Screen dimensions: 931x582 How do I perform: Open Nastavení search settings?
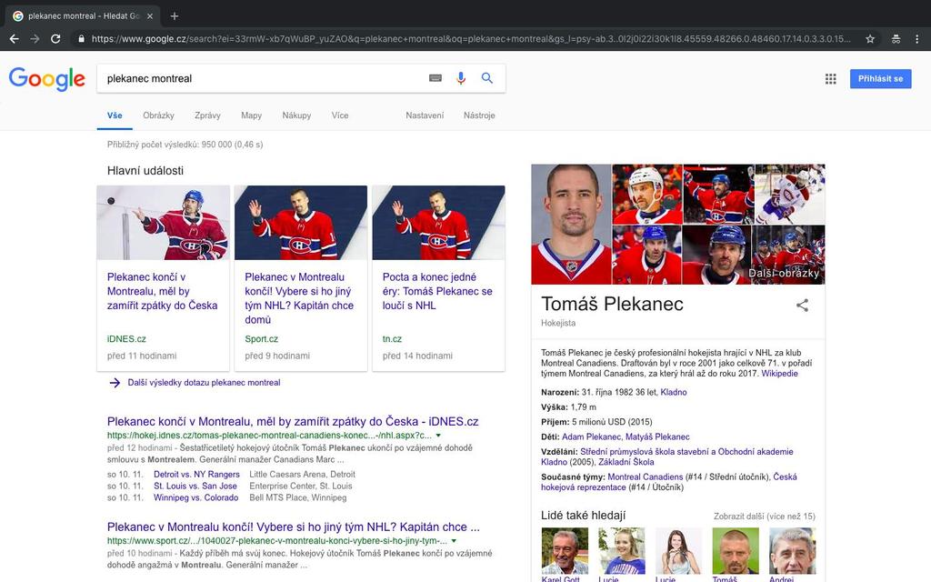coord(425,115)
